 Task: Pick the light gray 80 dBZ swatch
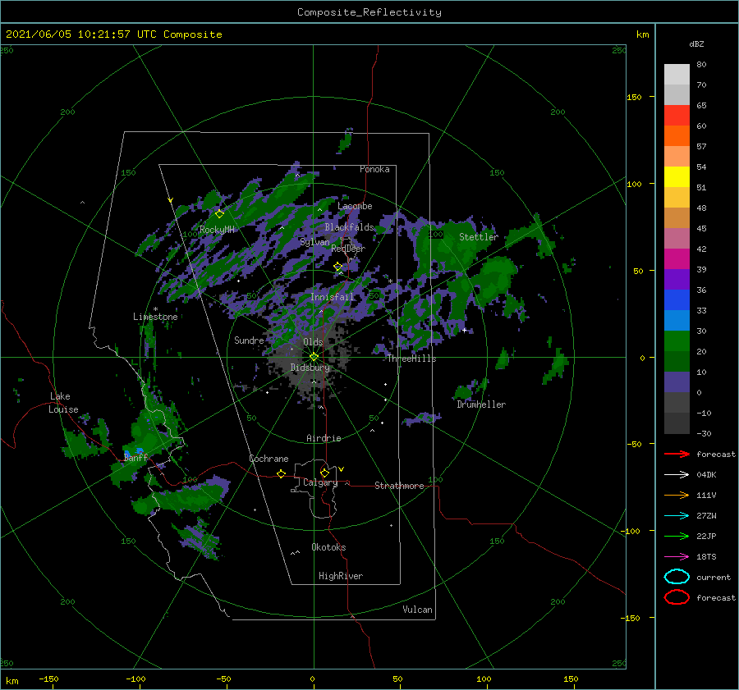click(x=677, y=74)
